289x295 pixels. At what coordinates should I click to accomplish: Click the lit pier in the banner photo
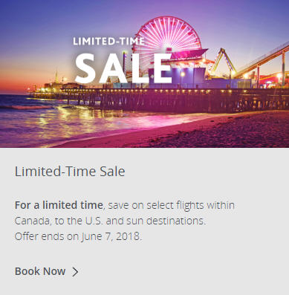(158, 99)
